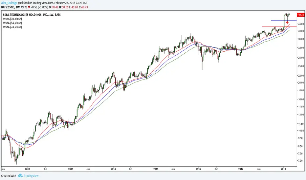Screen dimensions: 306x180
Task: Click the 40.00 price axis label
Action: [x=301, y=31]
